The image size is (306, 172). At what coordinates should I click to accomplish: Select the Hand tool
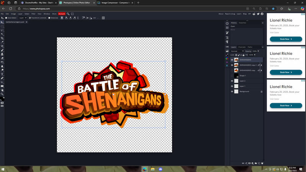2,90
